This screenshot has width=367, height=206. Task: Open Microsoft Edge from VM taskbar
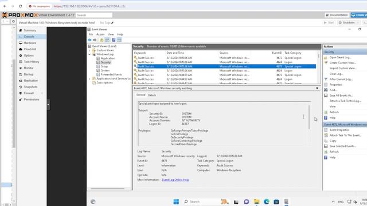266,201
